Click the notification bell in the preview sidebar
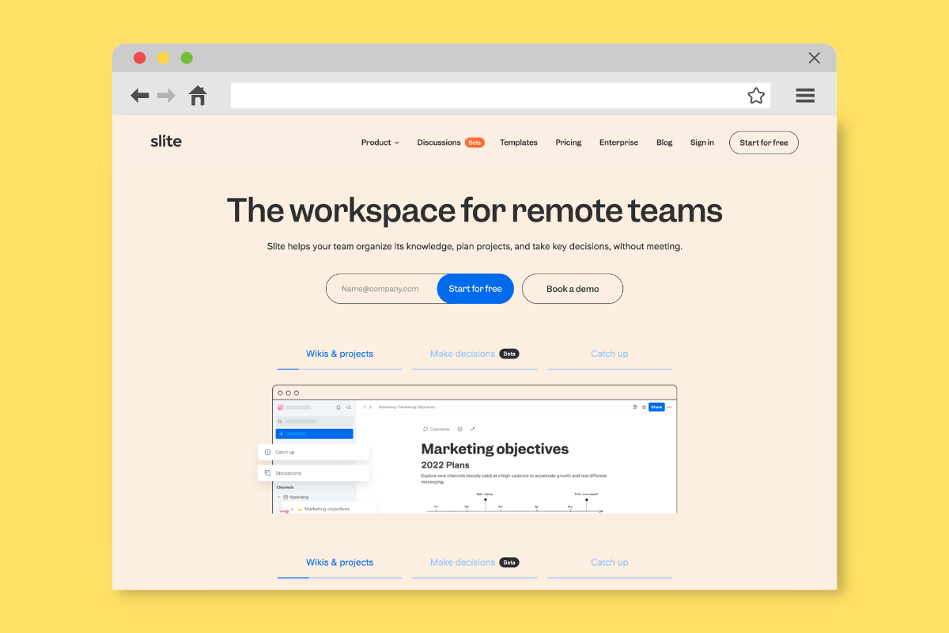The width and height of the screenshot is (949, 633). [338, 407]
